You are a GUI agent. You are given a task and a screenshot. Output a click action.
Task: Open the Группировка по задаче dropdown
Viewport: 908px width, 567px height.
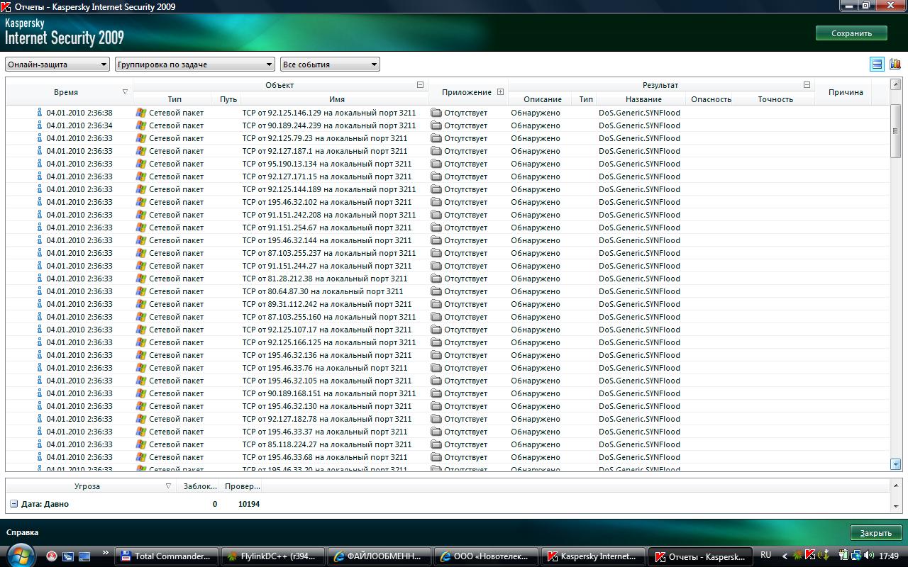point(195,64)
